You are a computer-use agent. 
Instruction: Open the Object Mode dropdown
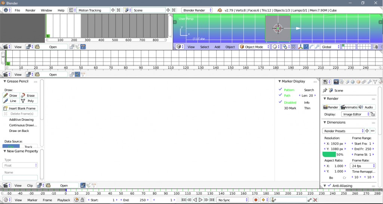pyautogui.click(x=255, y=47)
